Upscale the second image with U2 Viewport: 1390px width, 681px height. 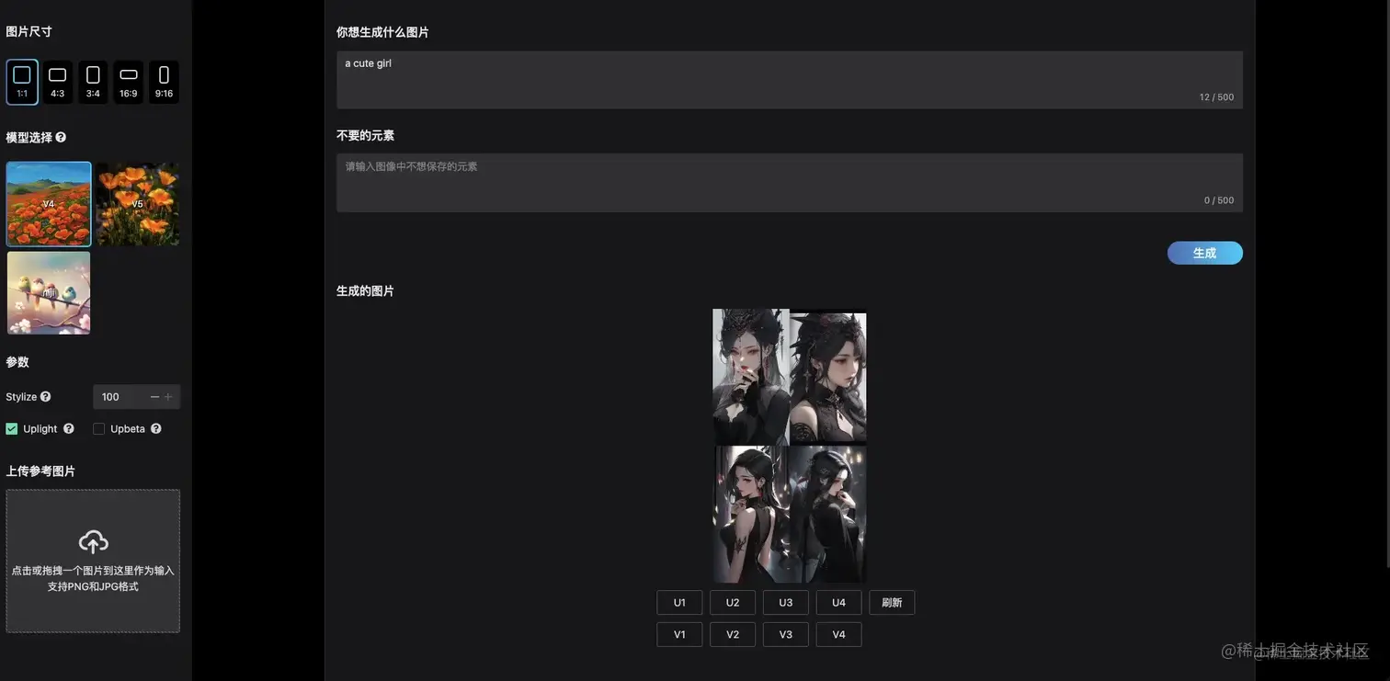[x=733, y=603]
